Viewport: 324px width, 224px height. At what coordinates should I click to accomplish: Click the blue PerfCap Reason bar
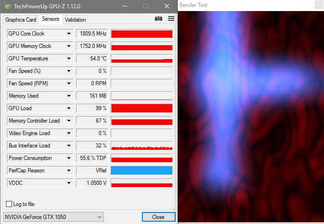[141, 171]
